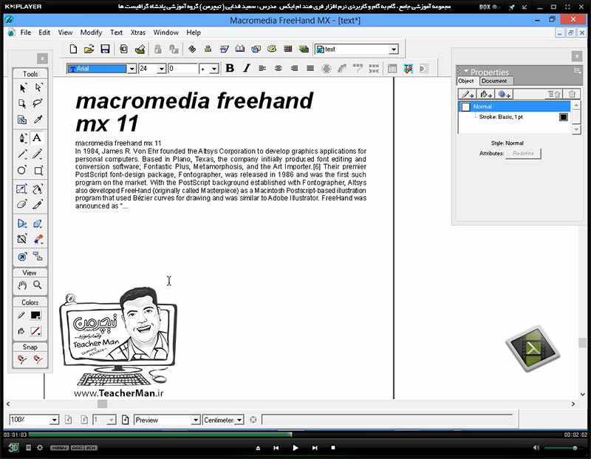Open the text document selector dropdown

click(x=394, y=49)
